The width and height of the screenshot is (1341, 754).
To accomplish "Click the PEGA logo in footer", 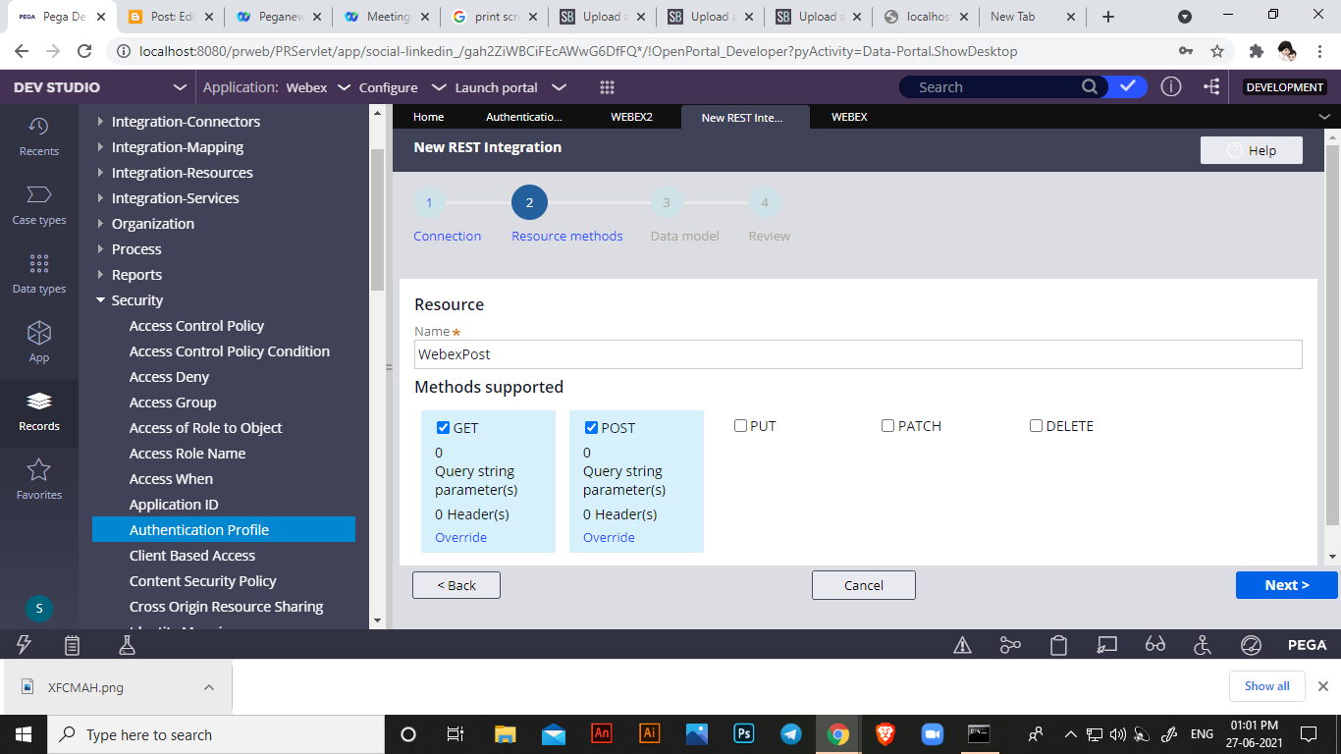I will pyautogui.click(x=1308, y=645).
